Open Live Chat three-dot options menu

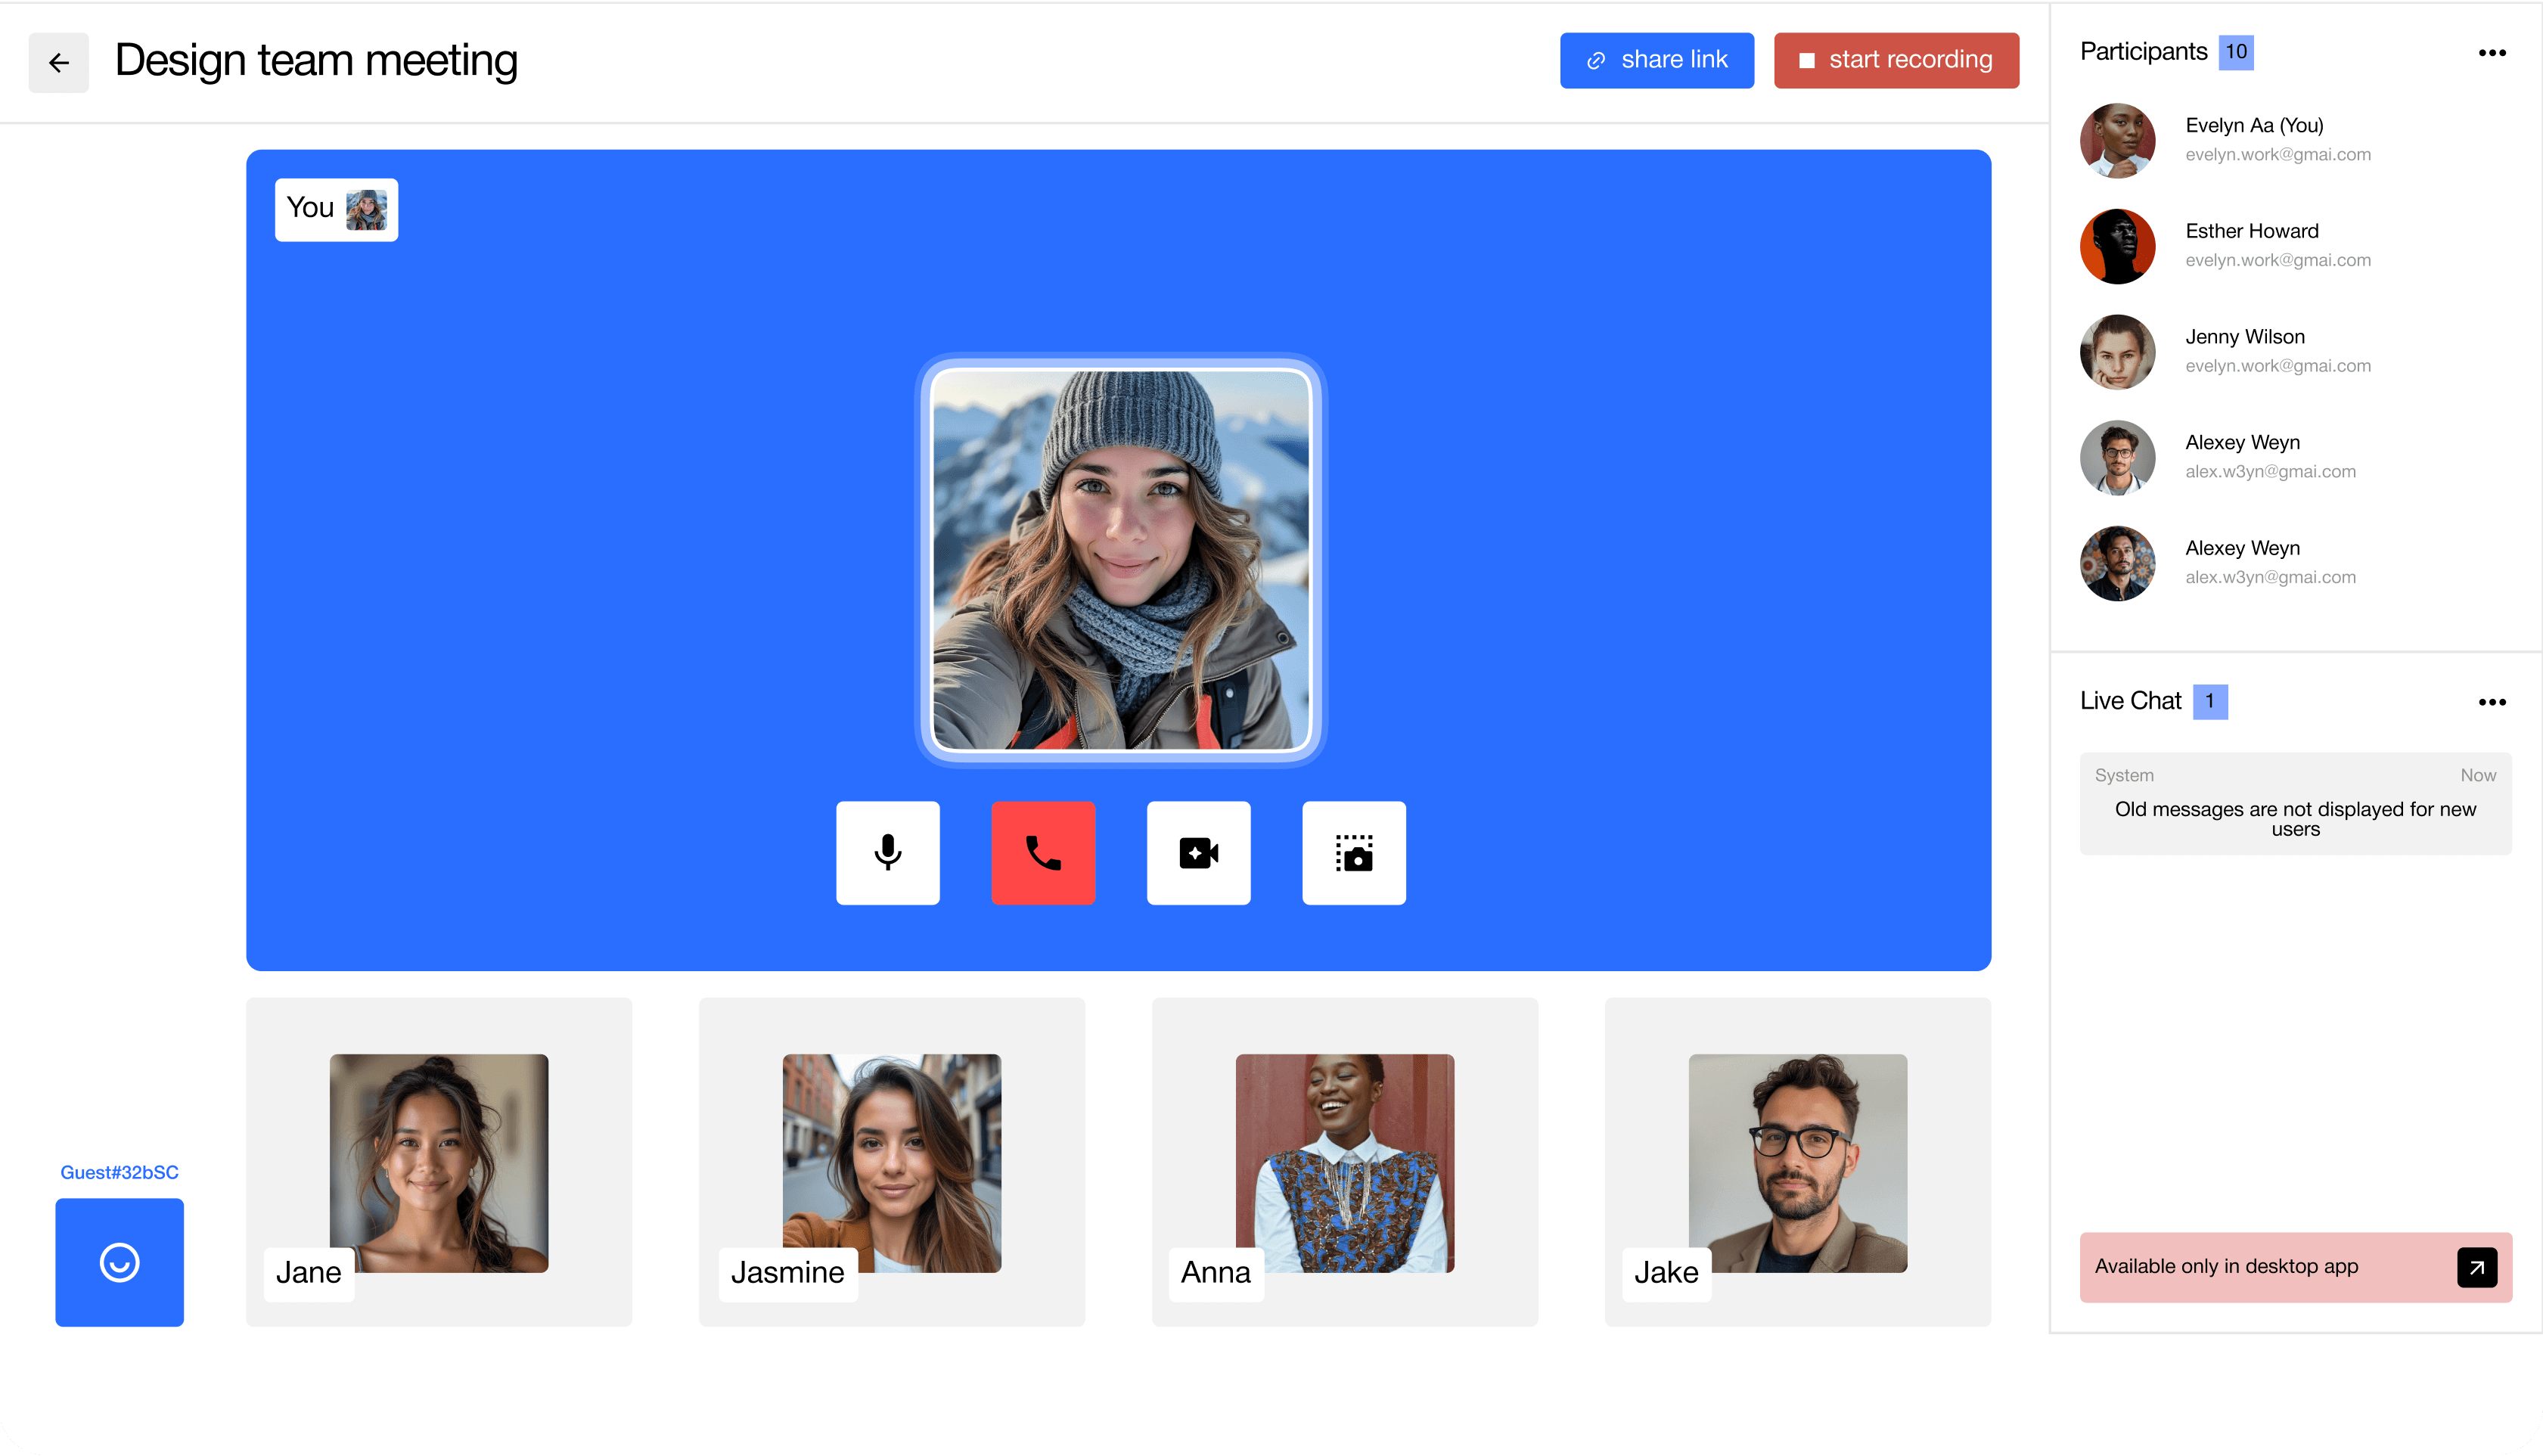2491,702
